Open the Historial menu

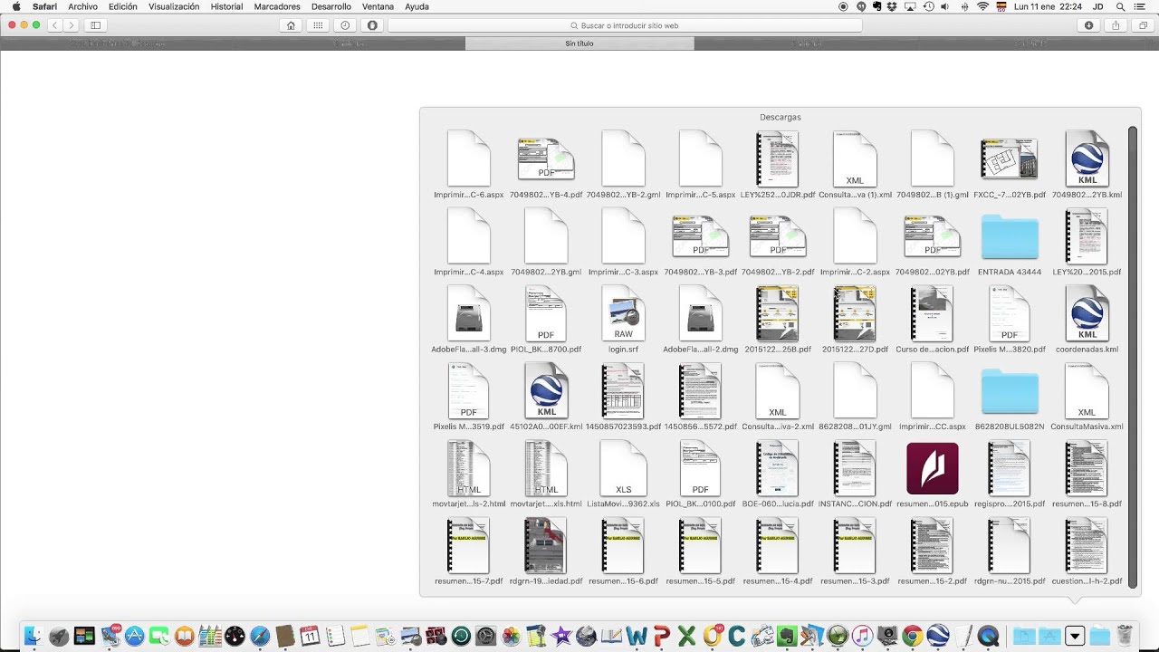pos(226,6)
